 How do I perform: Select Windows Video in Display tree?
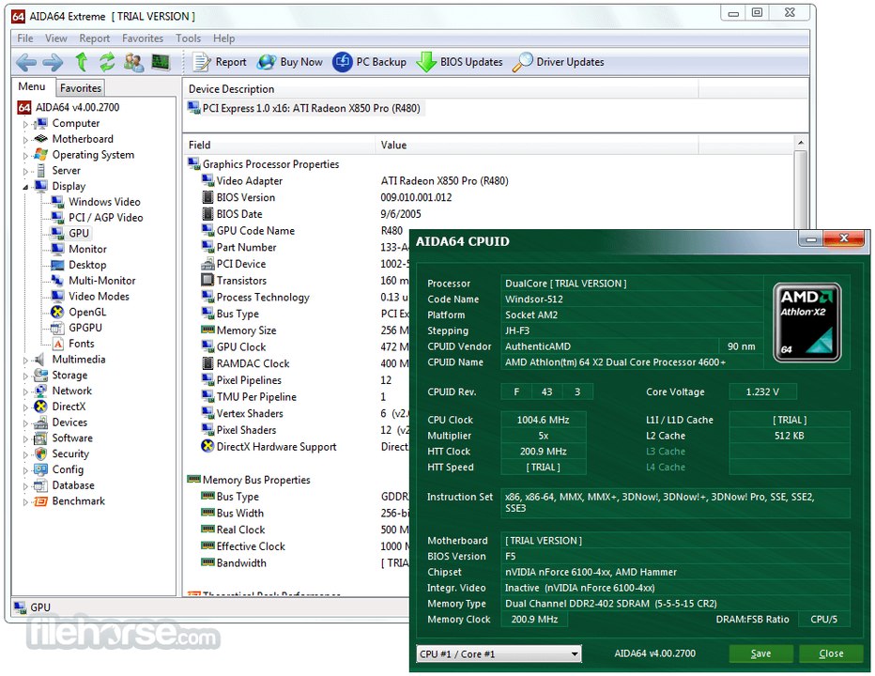pyautogui.click(x=104, y=202)
